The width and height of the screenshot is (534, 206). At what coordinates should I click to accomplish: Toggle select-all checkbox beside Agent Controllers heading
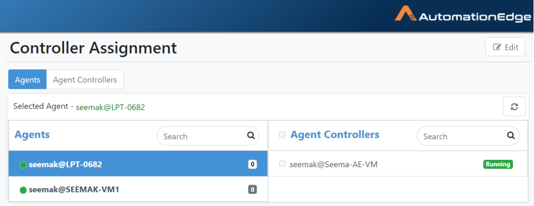coord(282,135)
